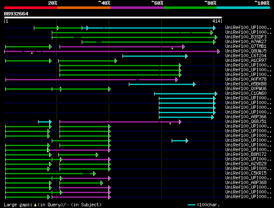Click the green ~80% identity legend segment
This screenshot has width=274, height=208.
pyautogui.click(x=190, y=8)
